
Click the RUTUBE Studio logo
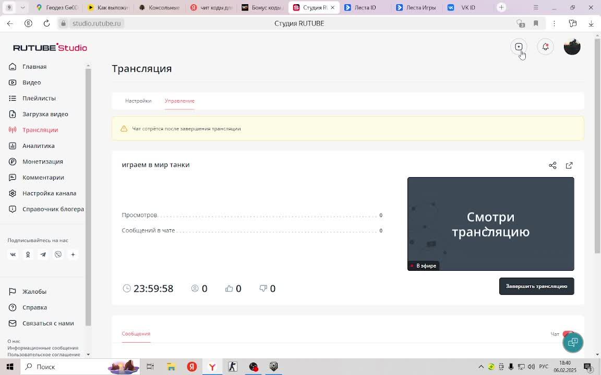pyautogui.click(x=50, y=47)
